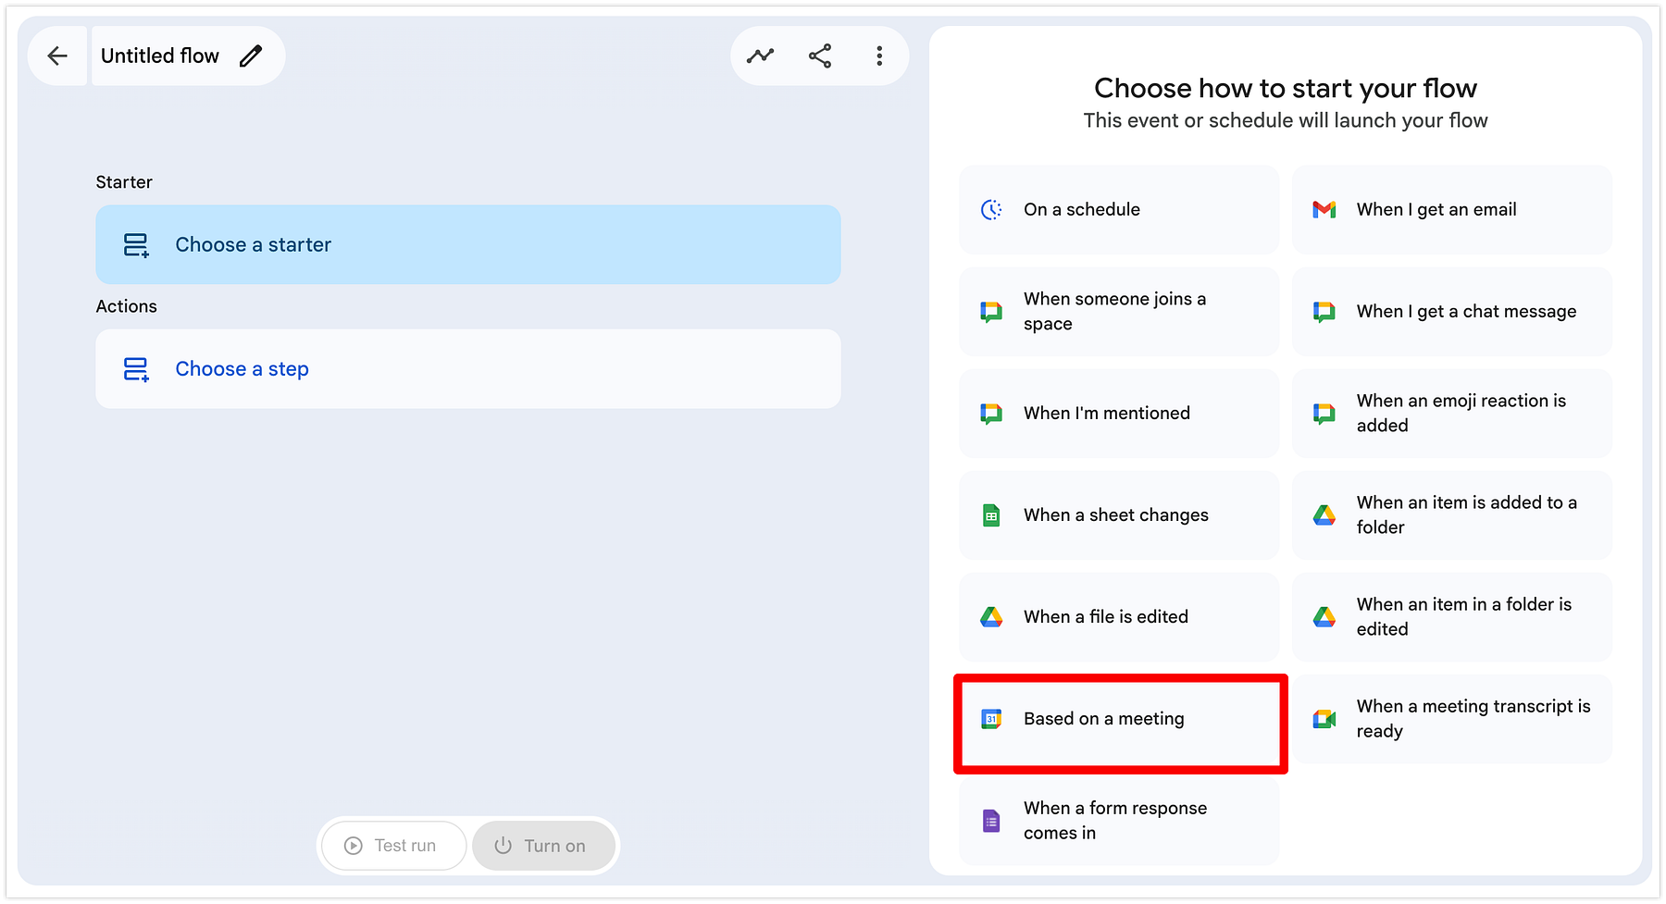Click the share icon
Image resolution: width=1666 pixels, height=904 pixels.
point(820,56)
